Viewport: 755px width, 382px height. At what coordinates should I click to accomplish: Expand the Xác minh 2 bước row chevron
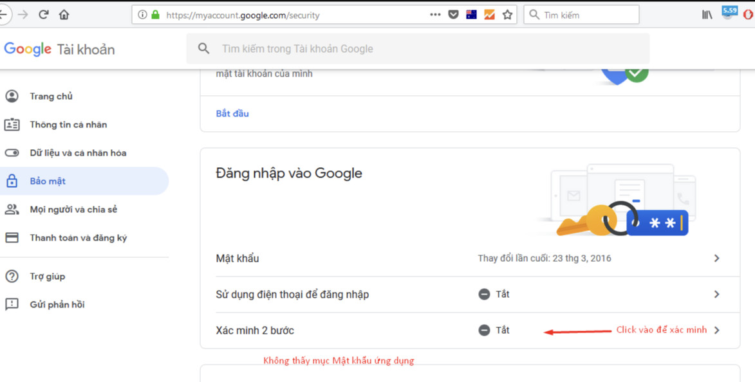coord(716,330)
